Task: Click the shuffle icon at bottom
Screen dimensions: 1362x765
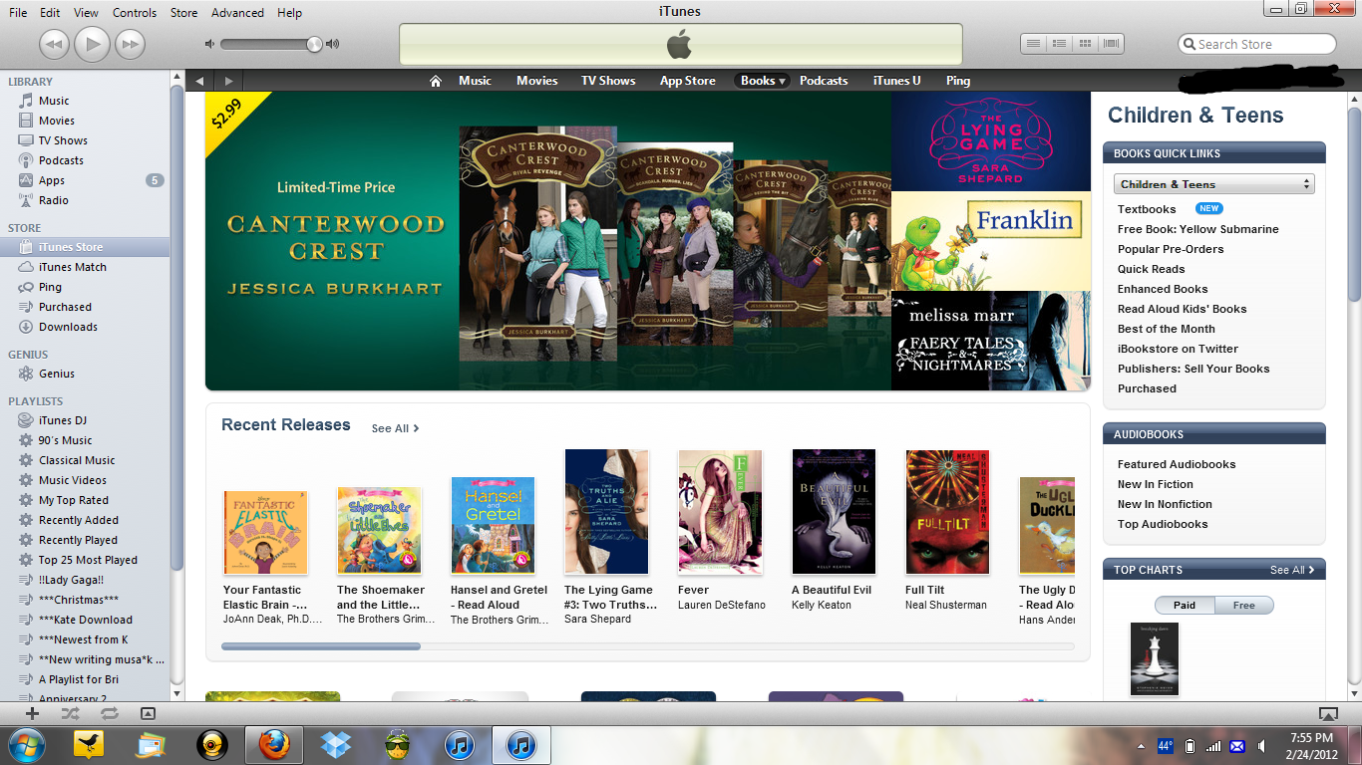Action: click(70, 713)
